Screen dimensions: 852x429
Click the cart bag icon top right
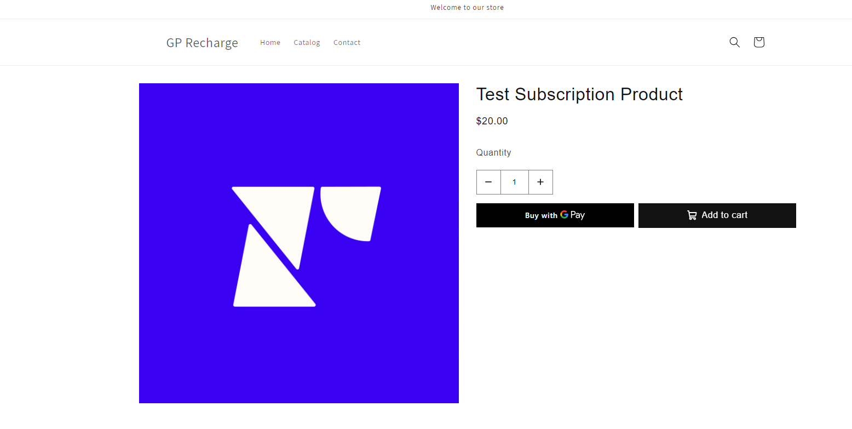pos(758,42)
